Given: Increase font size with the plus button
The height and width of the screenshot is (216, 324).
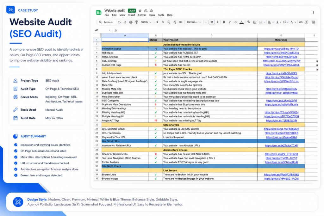Looking at the screenshot, I should (x=218, y=22).
